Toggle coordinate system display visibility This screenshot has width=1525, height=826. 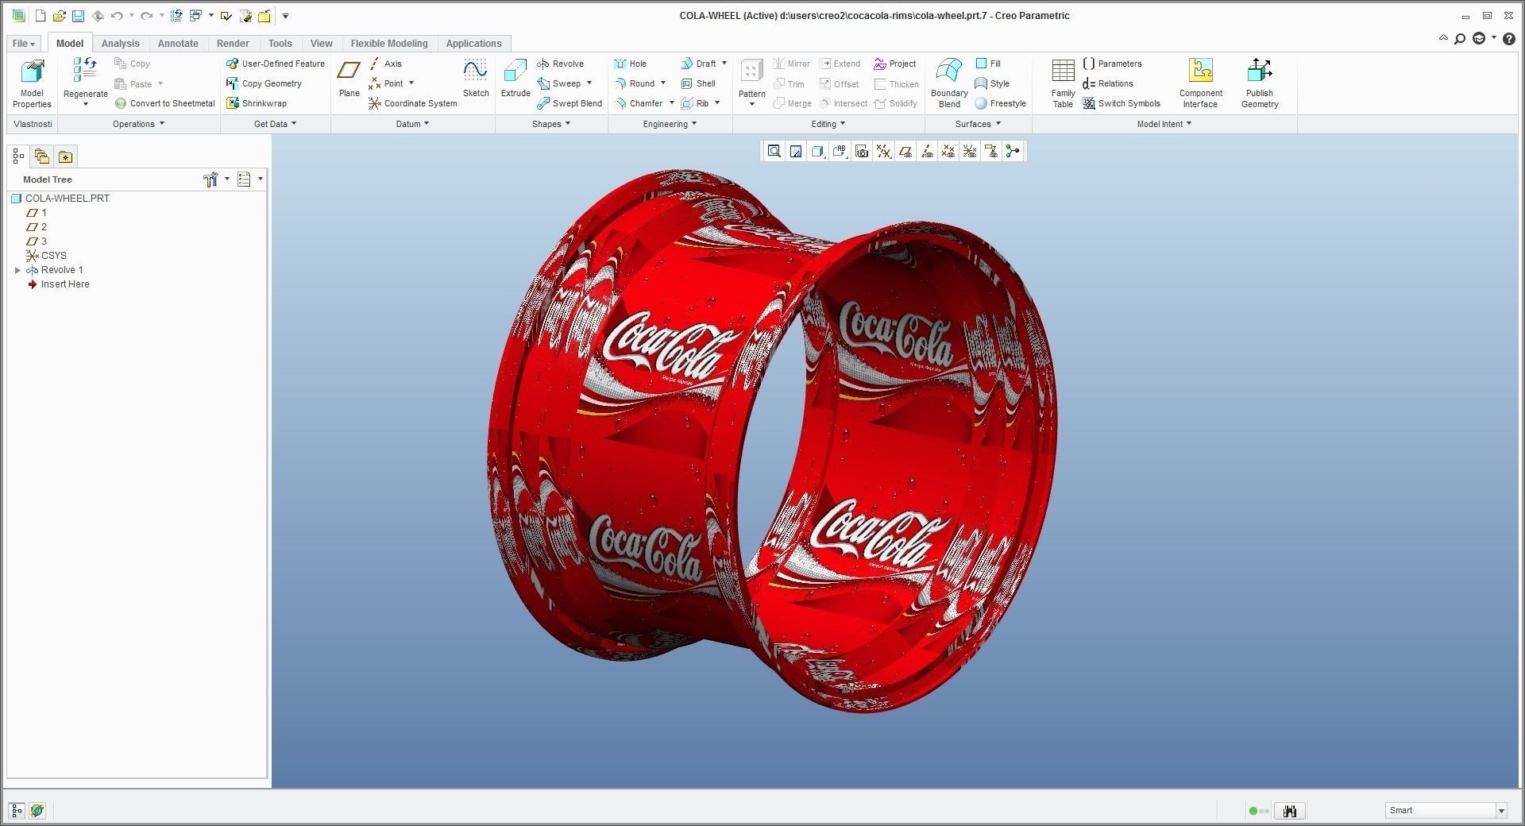pyautogui.click(x=969, y=151)
